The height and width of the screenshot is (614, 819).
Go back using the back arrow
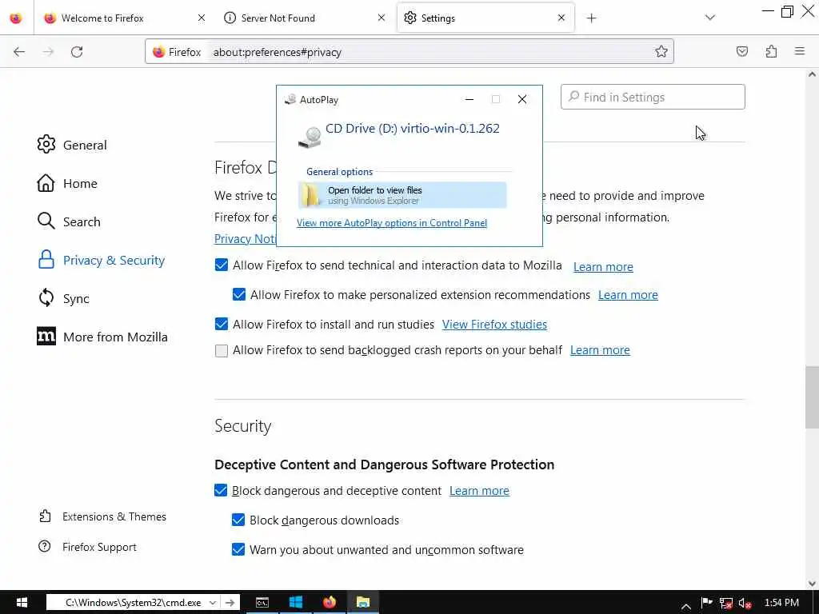(x=19, y=52)
